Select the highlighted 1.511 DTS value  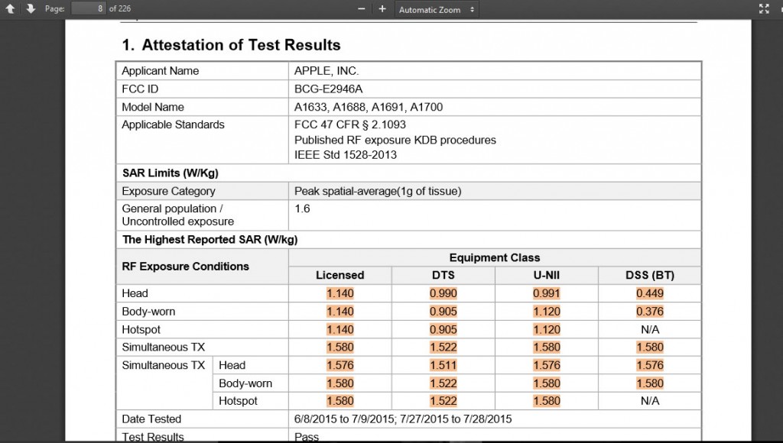click(x=443, y=365)
